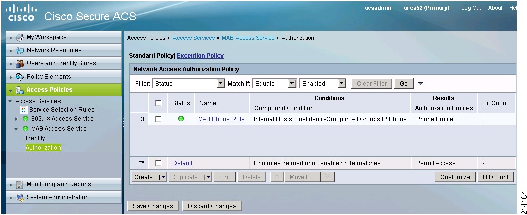Open the Match if Equals dropdown
Image resolution: width=527 pixels, height=215 pixels.
pyautogui.click(x=292, y=83)
